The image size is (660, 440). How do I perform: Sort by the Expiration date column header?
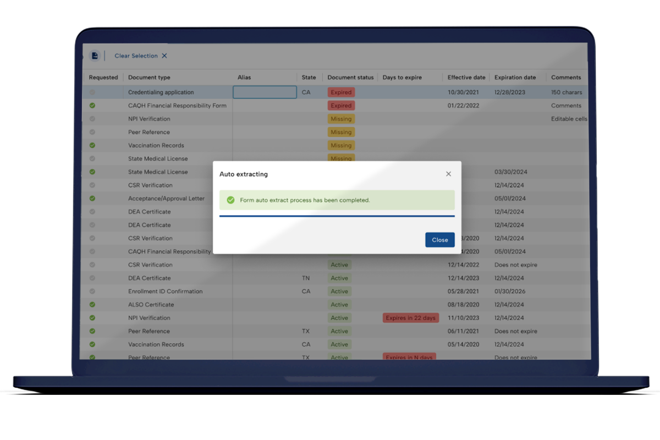pyautogui.click(x=515, y=78)
